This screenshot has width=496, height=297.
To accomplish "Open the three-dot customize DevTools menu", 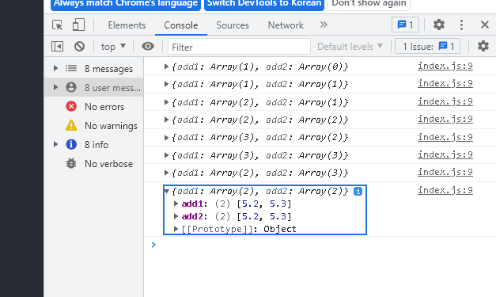I will [461, 25].
